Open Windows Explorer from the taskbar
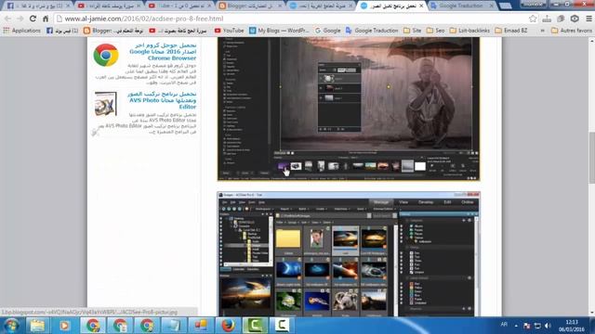595x334 pixels. click(x=37, y=326)
